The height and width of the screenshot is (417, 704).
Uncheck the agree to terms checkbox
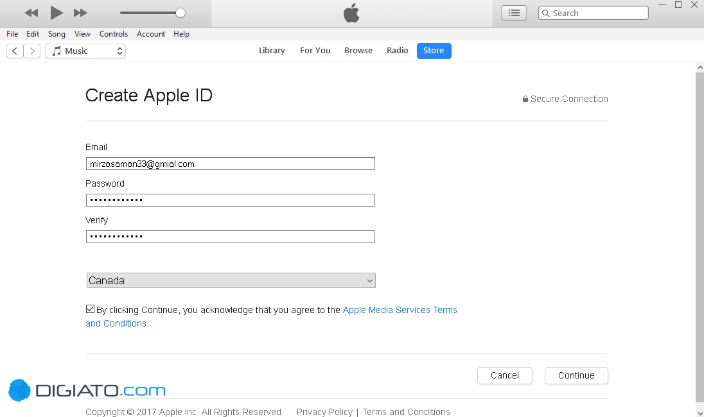point(90,309)
